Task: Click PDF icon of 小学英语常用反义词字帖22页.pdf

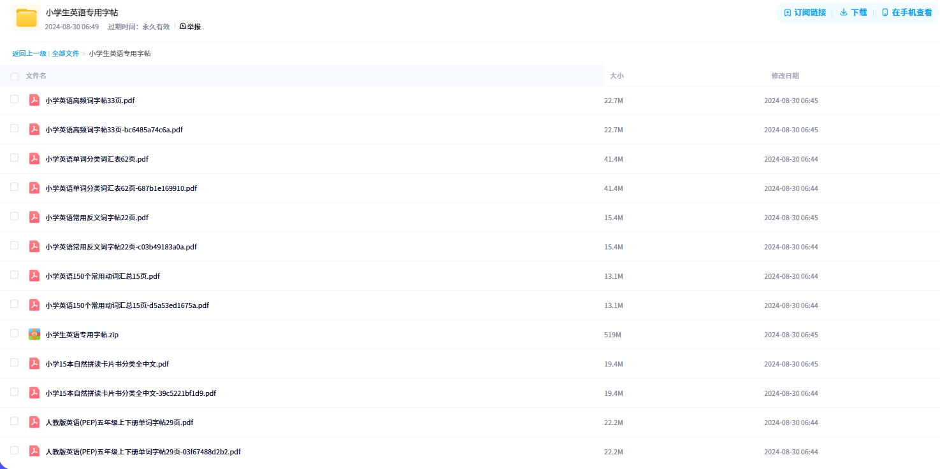Action: [x=34, y=217]
